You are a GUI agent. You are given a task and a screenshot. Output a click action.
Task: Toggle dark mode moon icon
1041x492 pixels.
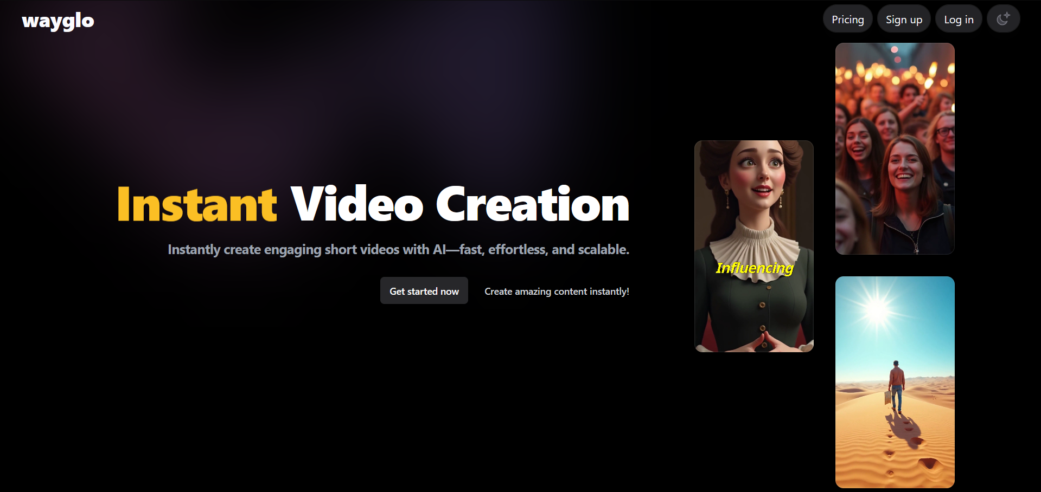click(1003, 19)
